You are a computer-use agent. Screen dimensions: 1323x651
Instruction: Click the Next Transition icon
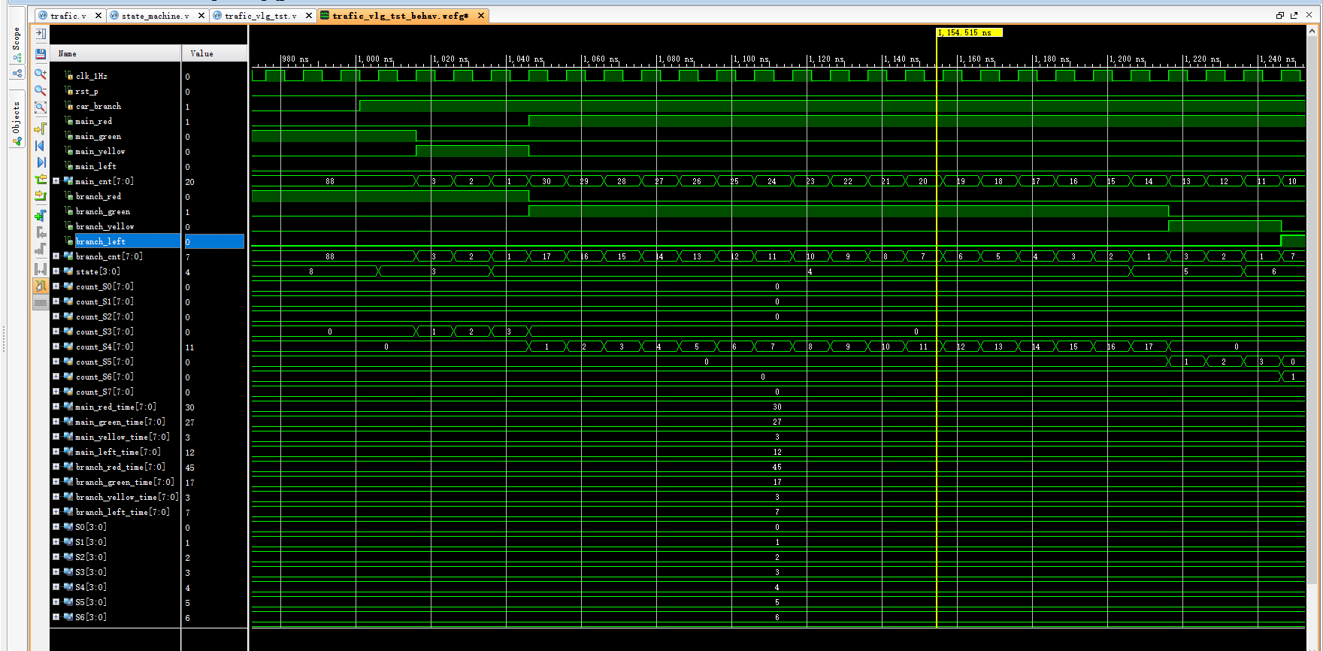click(41, 196)
